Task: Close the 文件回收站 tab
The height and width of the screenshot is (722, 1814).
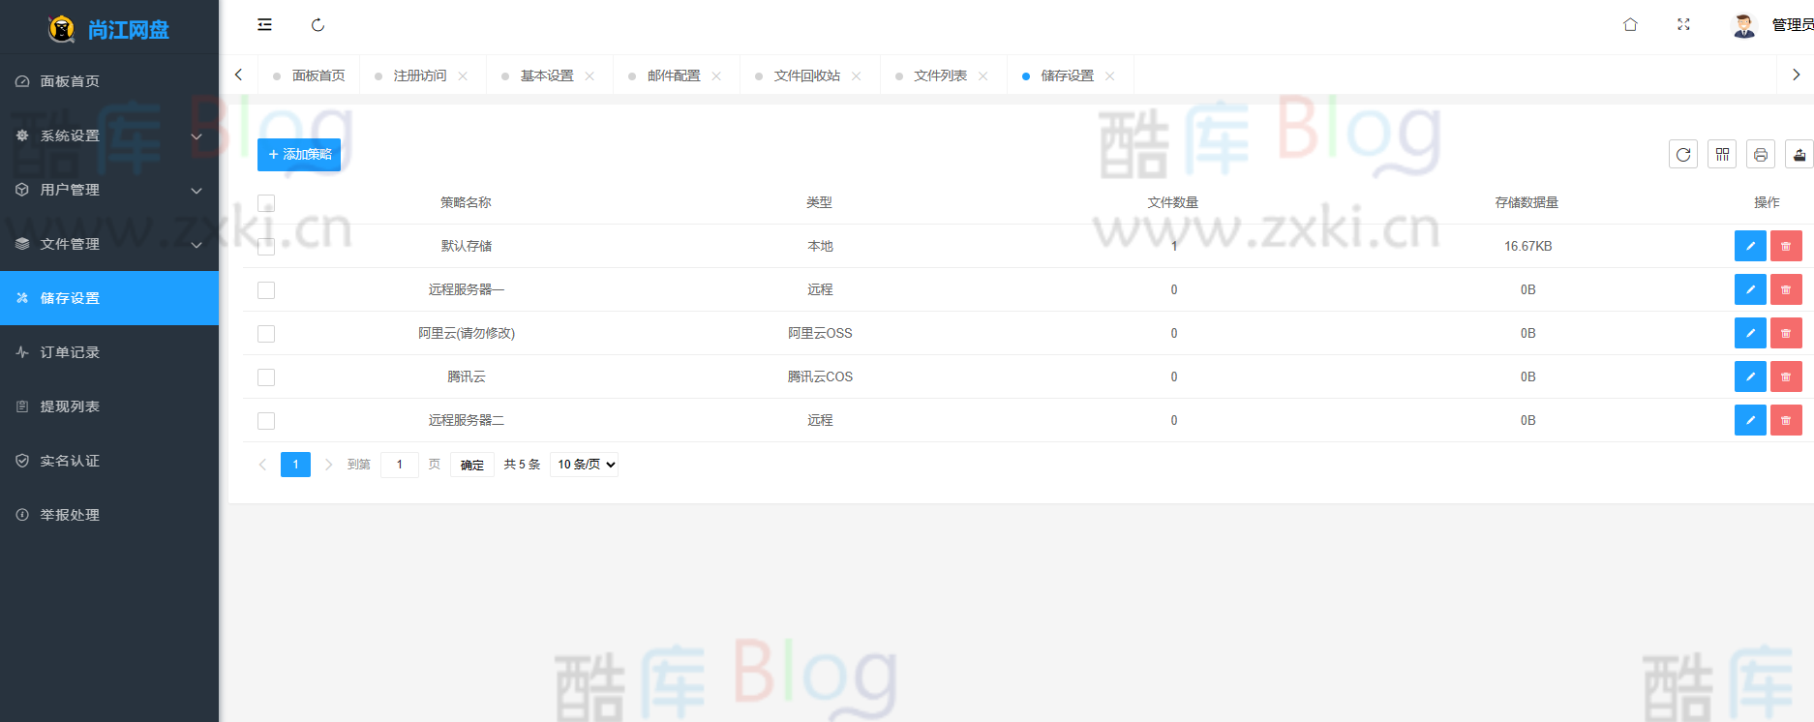Action: [x=856, y=75]
